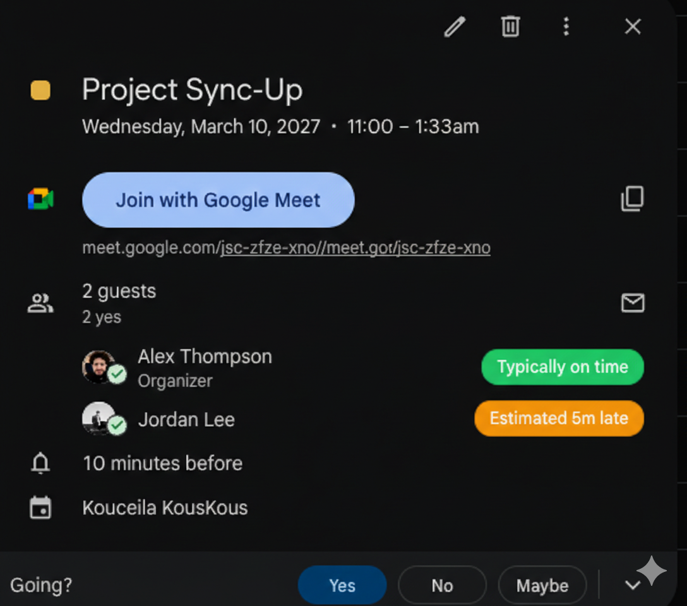Click the Google Meet camera logo
The height and width of the screenshot is (606, 687).
coord(40,199)
